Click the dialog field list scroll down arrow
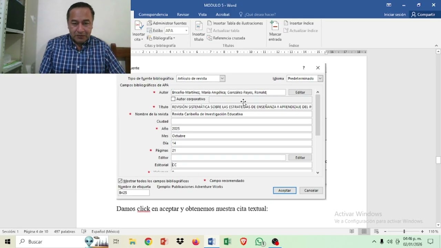The height and width of the screenshot is (248, 441). coord(318,173)
